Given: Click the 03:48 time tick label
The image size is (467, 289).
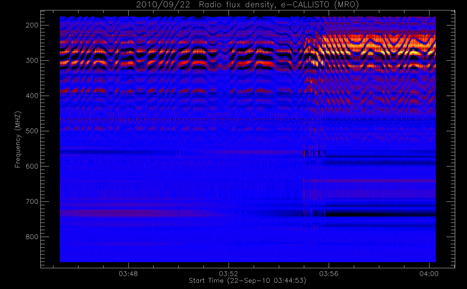Looking at the screenshot, I should click(x=128, y=274).
